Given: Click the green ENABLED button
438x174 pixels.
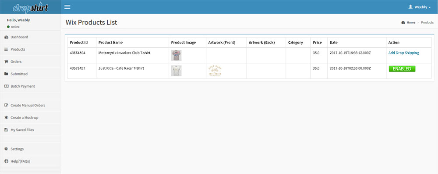Looking at the screenshot, I should coord(402,68).
